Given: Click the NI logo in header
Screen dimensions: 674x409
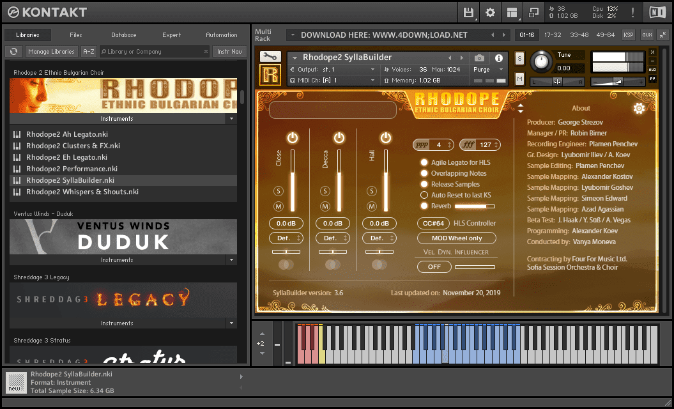Looking at the screenshot, I should (x=657, y=13).
